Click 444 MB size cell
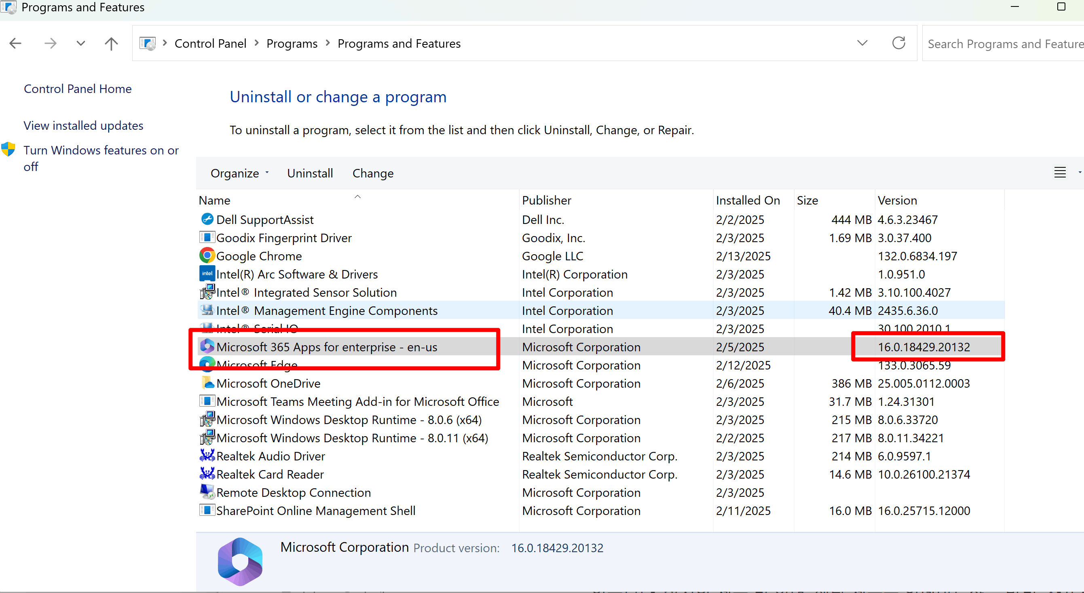This screenshot has height=593, width=1084. coord(851,219)
